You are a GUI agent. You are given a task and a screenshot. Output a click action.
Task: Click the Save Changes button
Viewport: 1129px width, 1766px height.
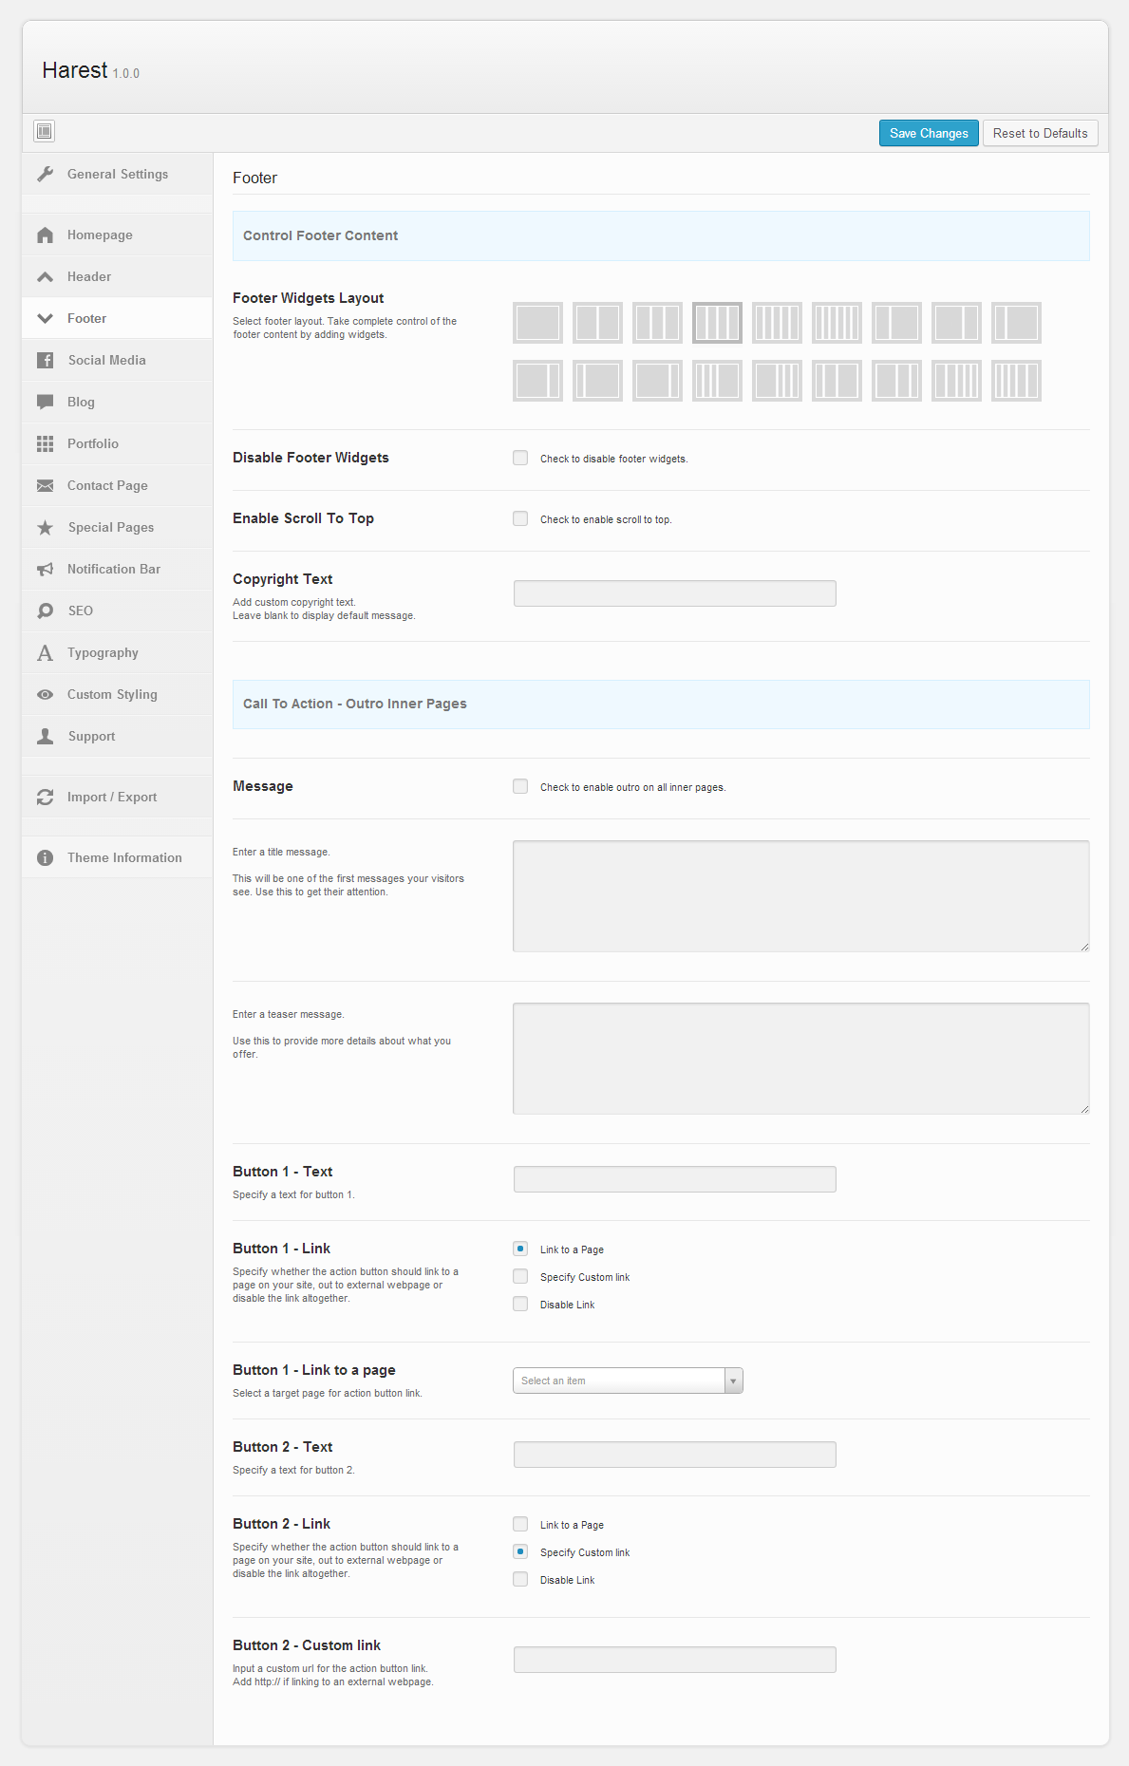(x=928, y=134)
